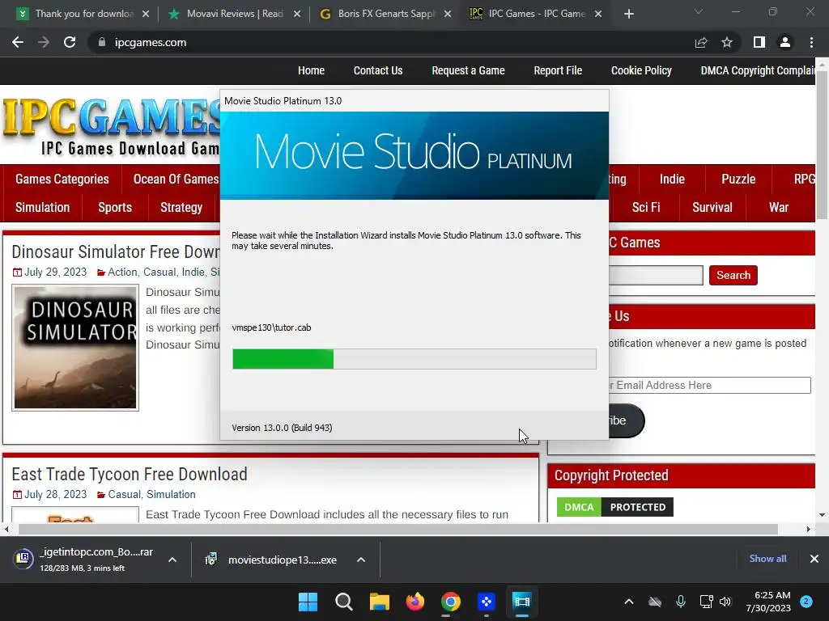Show hidden system tray icons chevron
The width and height of the screenshot is (829, 621).
tap(628, 602)
